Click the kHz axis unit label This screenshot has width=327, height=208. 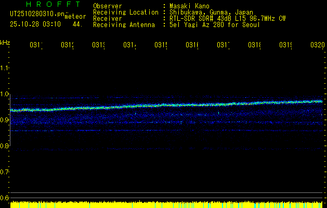5,42
